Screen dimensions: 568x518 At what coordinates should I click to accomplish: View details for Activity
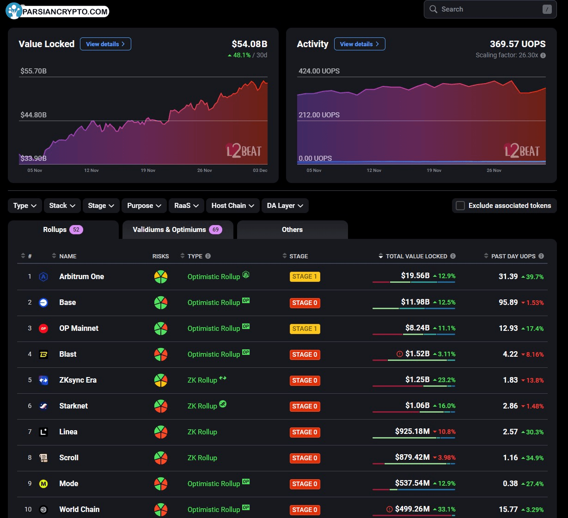[360, 44]
